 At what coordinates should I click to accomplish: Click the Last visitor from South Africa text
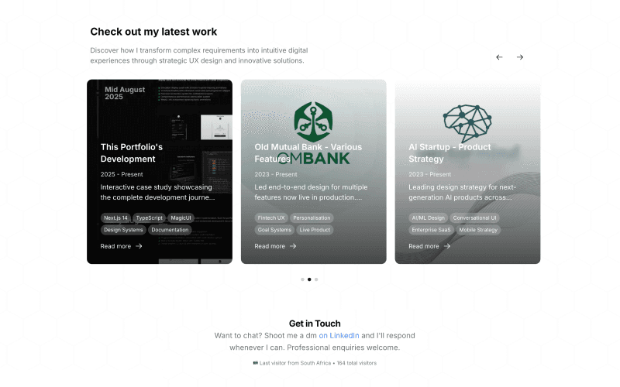[295, 363]
